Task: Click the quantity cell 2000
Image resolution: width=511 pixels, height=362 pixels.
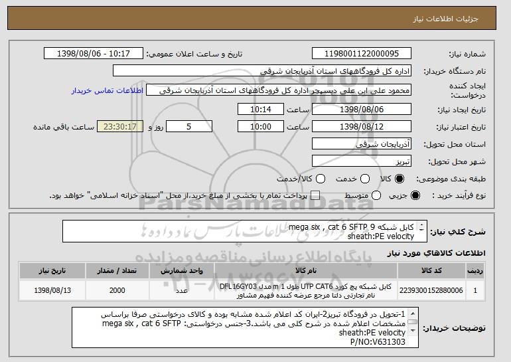Action: pos(117,290)
